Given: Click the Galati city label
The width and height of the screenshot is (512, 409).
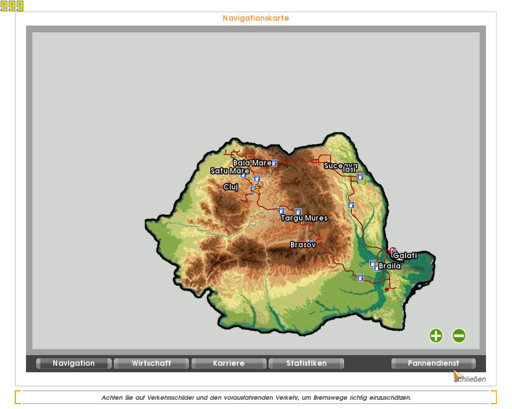Looking at the screenshot, I should point(405,256).
